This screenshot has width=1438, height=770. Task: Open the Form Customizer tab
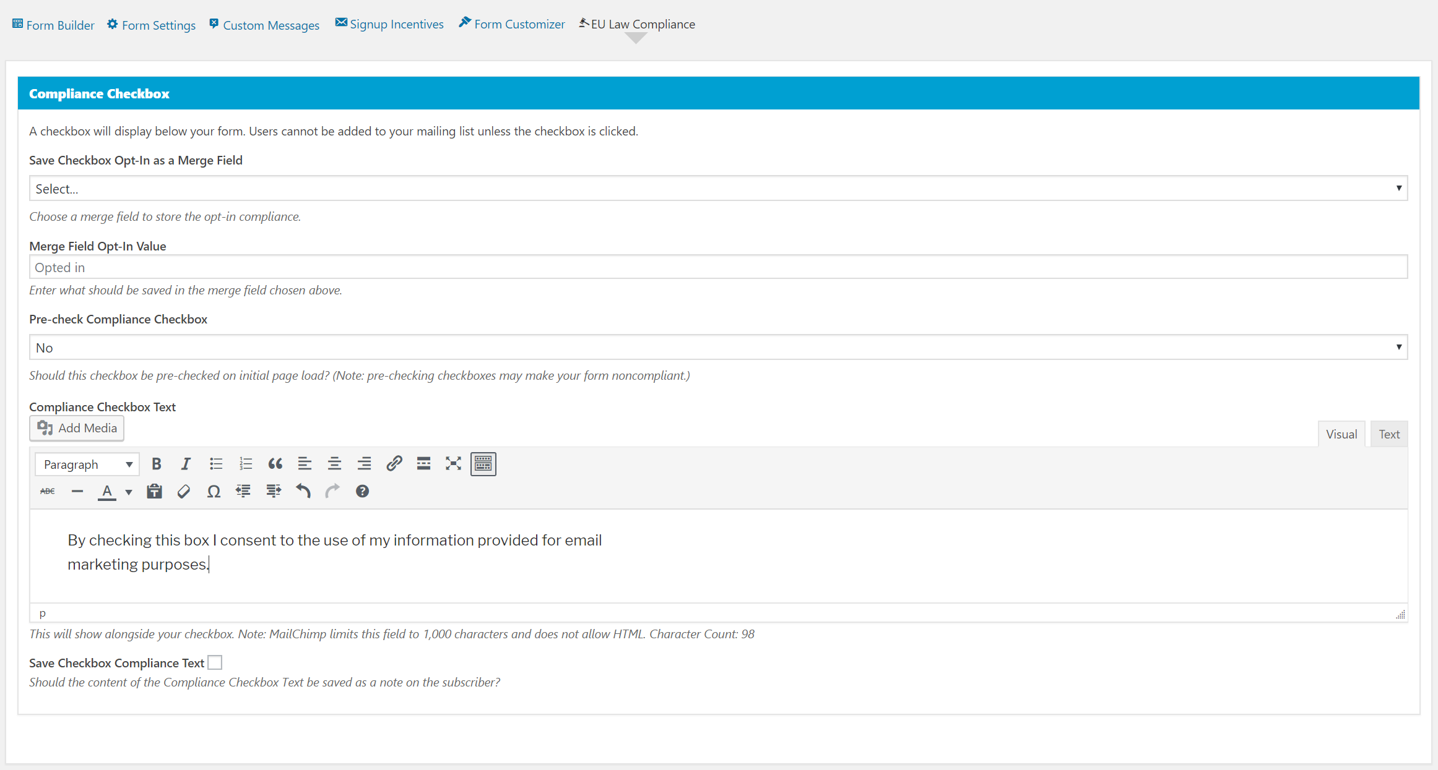coord(512,24)
